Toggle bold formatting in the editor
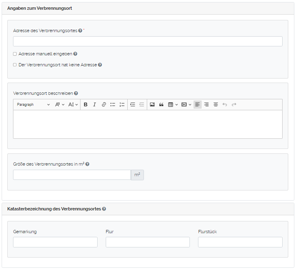 (85, 105)
